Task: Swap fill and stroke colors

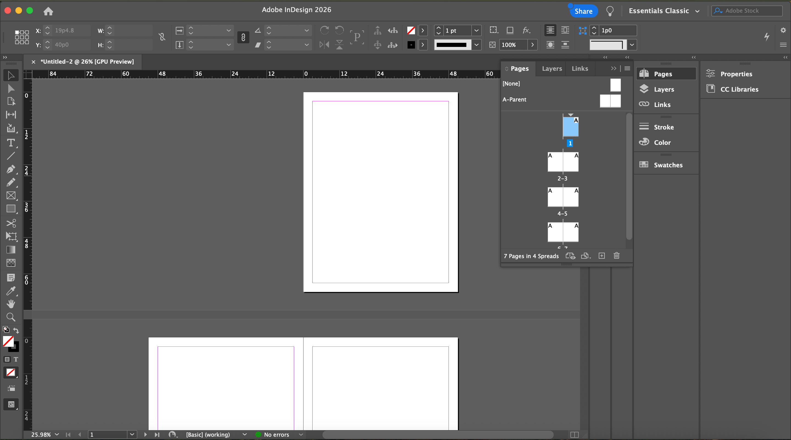Action: point(16,331)
